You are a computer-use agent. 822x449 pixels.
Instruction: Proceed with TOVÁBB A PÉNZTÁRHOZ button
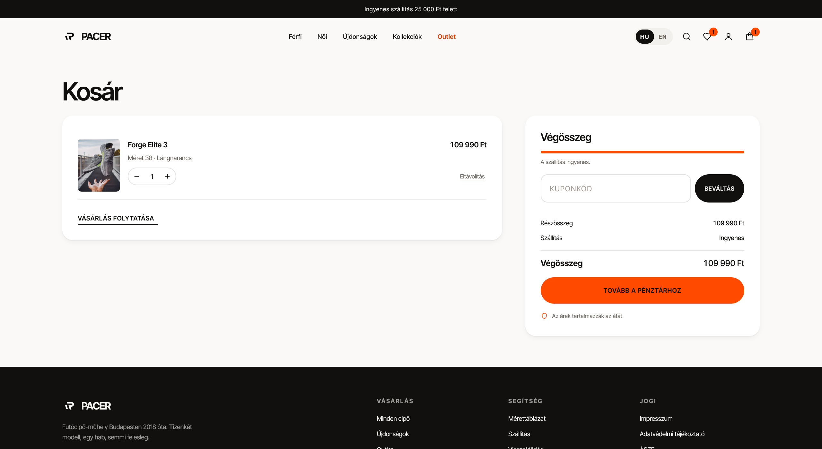tap(642, 290)
